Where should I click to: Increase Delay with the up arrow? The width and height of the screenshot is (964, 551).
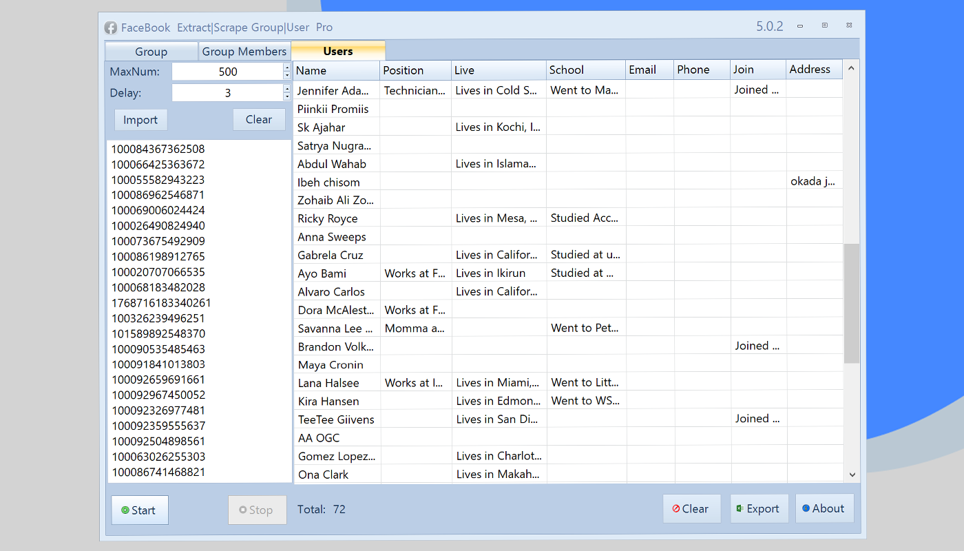point(287,89)
